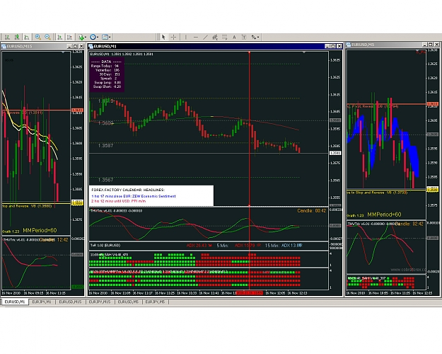Click the EURUSD,M1 window chart icon
The height and width of the screenshot is (354, 442).
91,46
